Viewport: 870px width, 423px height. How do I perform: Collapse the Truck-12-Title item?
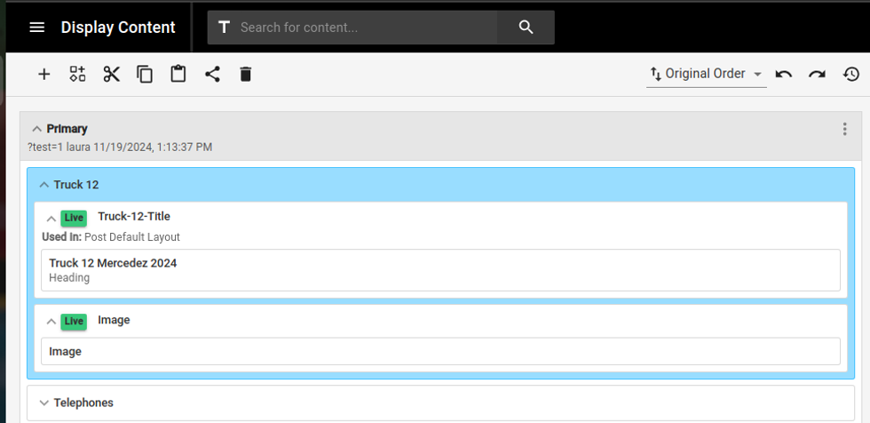click(x=51, y=219)
